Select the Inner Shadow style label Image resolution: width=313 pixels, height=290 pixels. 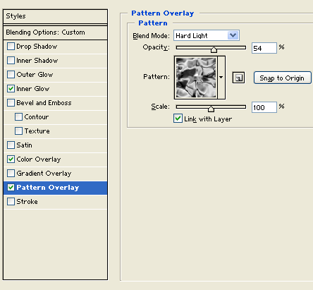coord(37,61)
